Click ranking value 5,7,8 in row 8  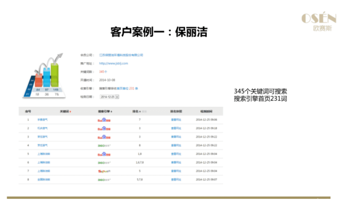140,179
